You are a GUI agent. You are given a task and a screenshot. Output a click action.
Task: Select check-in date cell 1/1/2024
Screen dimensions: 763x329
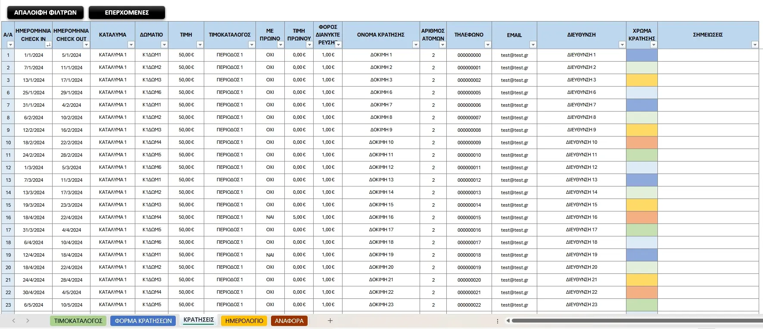[x=34, y=55]
